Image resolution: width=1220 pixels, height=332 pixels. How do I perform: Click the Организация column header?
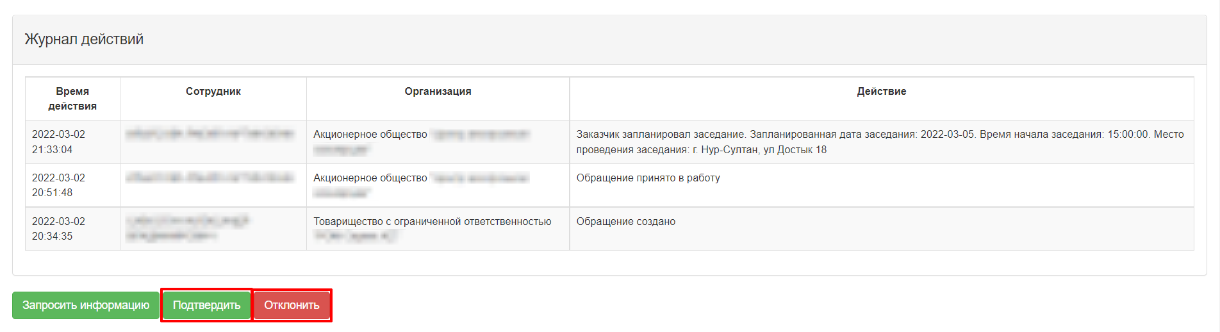(438, 92)
